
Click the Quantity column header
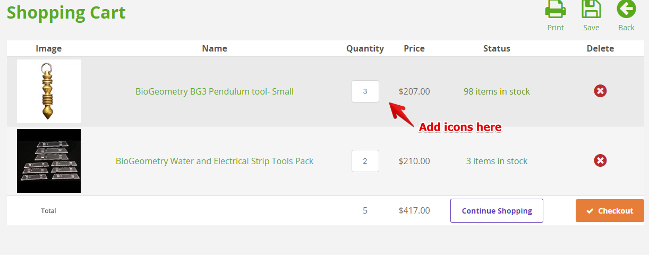[365, 48]
